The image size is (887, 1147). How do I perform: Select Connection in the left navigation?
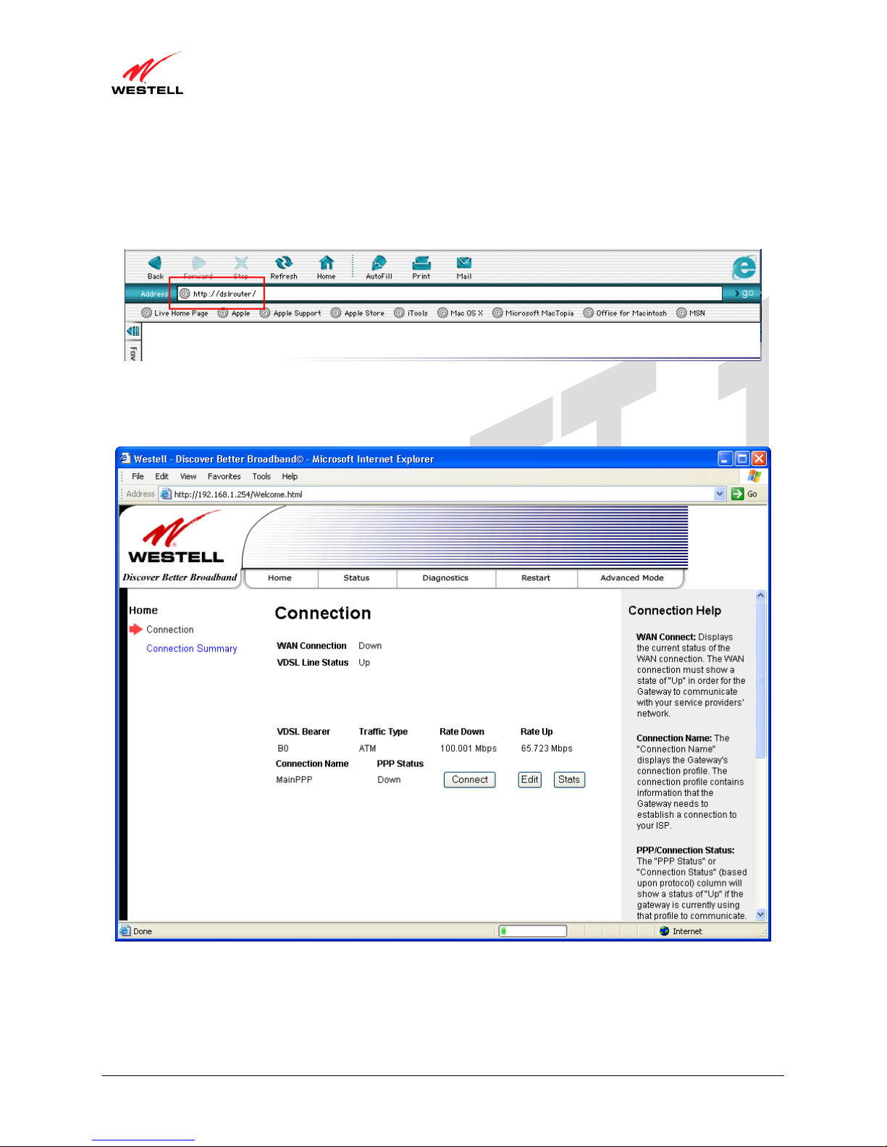click(170, 630)
